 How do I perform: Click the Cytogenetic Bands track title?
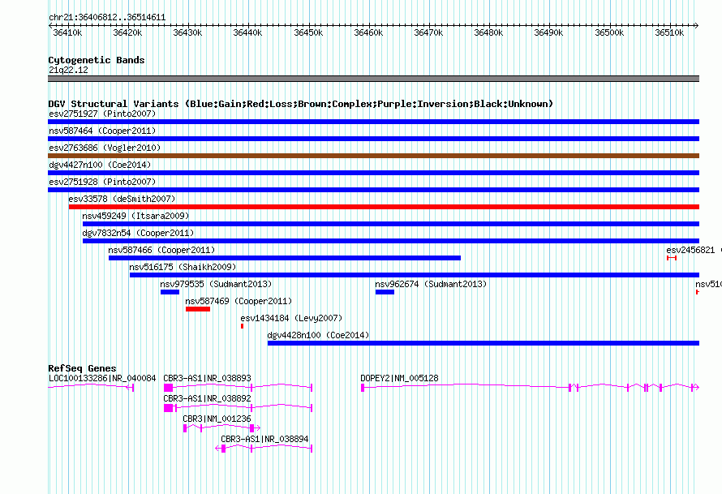tap(97, 60)
